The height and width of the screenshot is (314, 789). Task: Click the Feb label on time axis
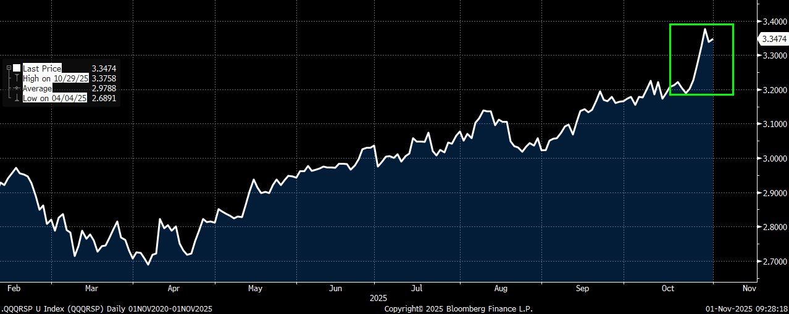pos(14,288)
